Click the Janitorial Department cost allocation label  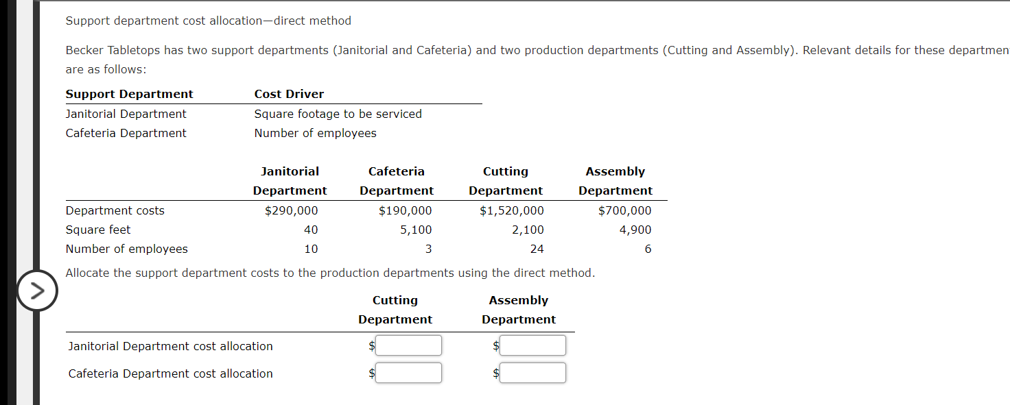tap(170, 346)
